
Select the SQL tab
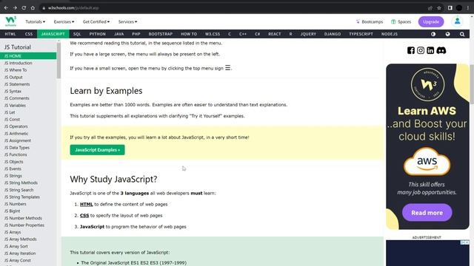point(77,34)
